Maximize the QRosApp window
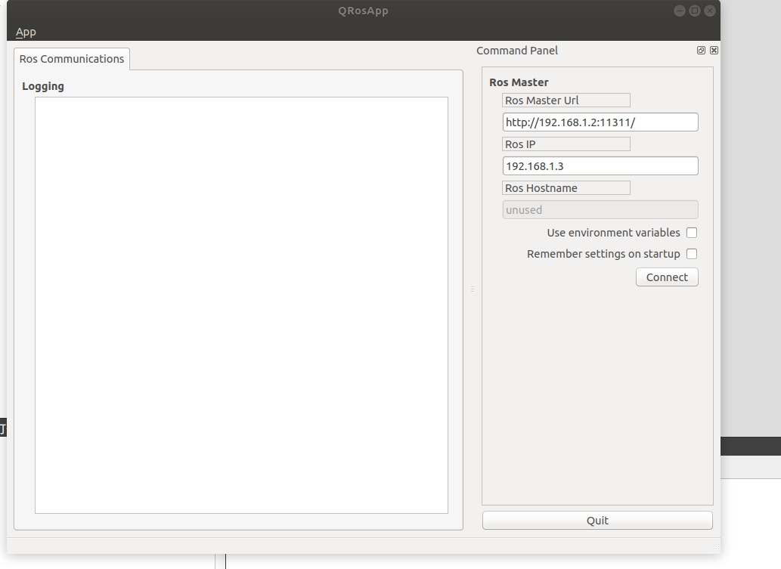Viewport: 781px width, 569px height. tap(695, 11)
